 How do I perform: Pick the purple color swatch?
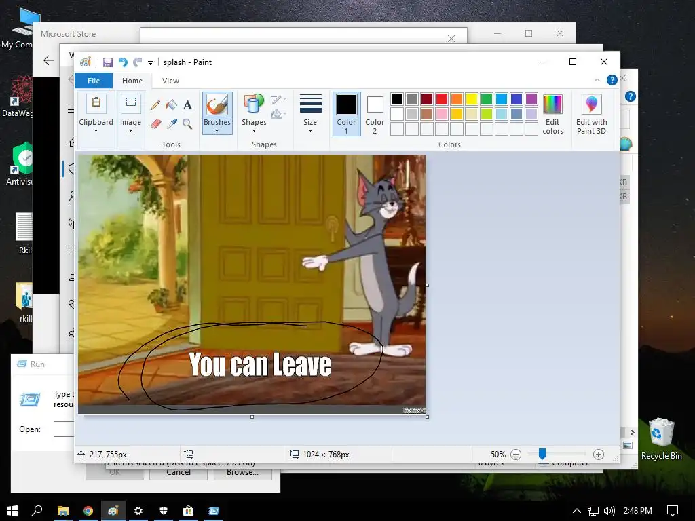click(531, 99)
